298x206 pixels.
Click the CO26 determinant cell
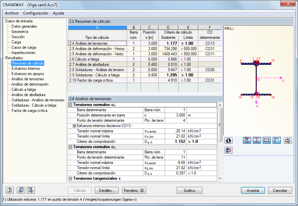click(210, 70)
